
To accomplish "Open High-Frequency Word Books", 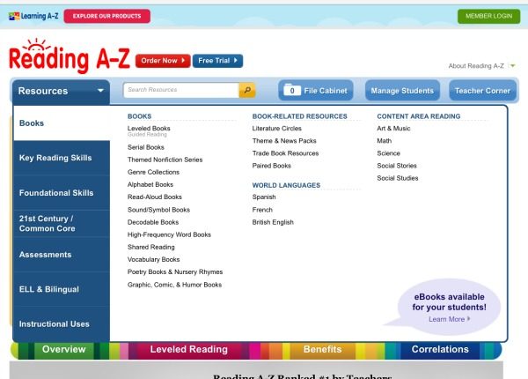I will tap(169, 234).
